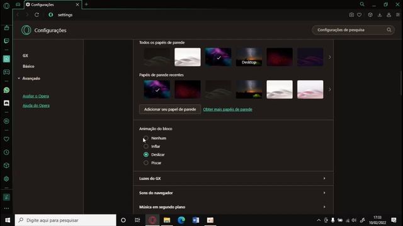Open notification center on taskbar

click(394, 220)
